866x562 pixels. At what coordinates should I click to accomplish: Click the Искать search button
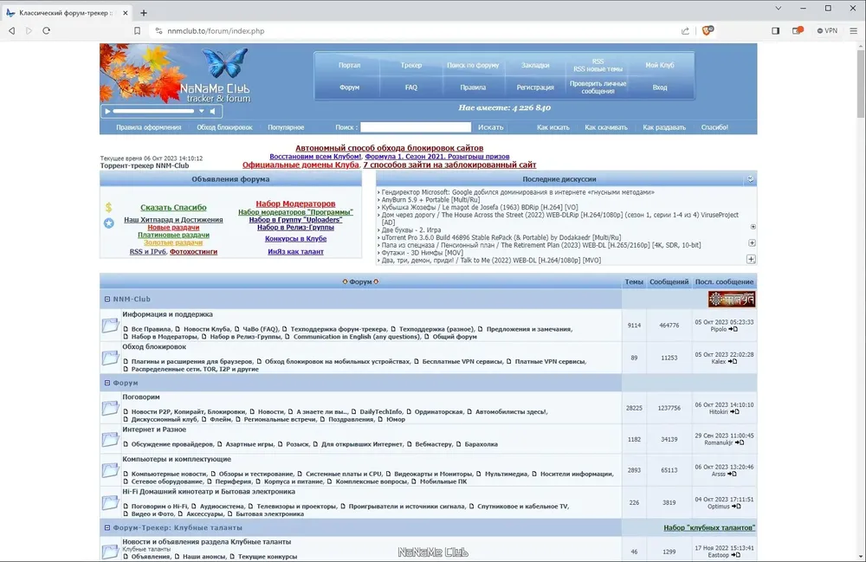(x=490, y=127)
